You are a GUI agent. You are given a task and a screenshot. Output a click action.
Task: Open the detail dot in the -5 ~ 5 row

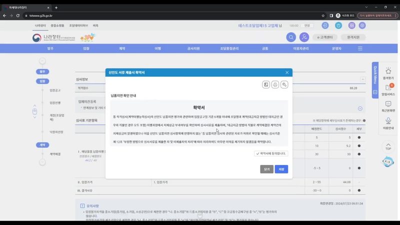click(x=359, y=168)
